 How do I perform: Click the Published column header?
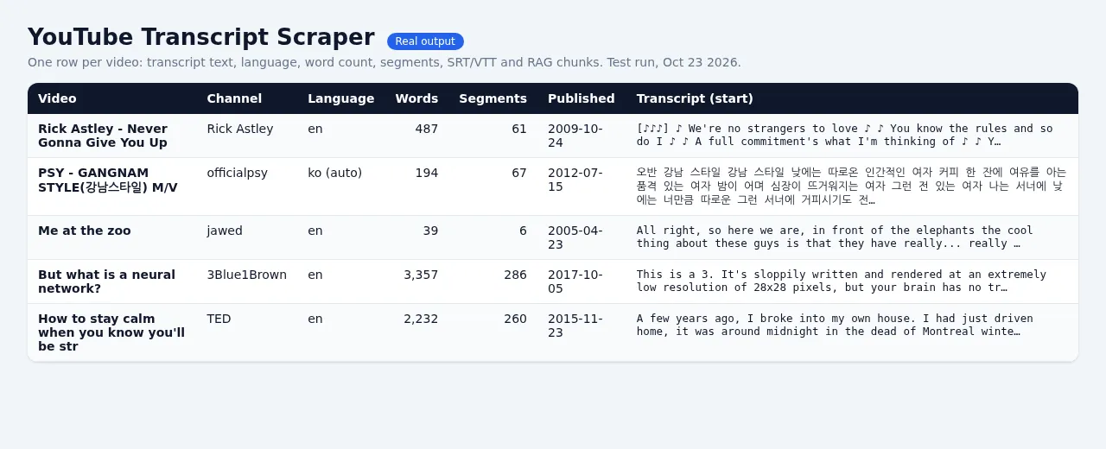(582, 98)
